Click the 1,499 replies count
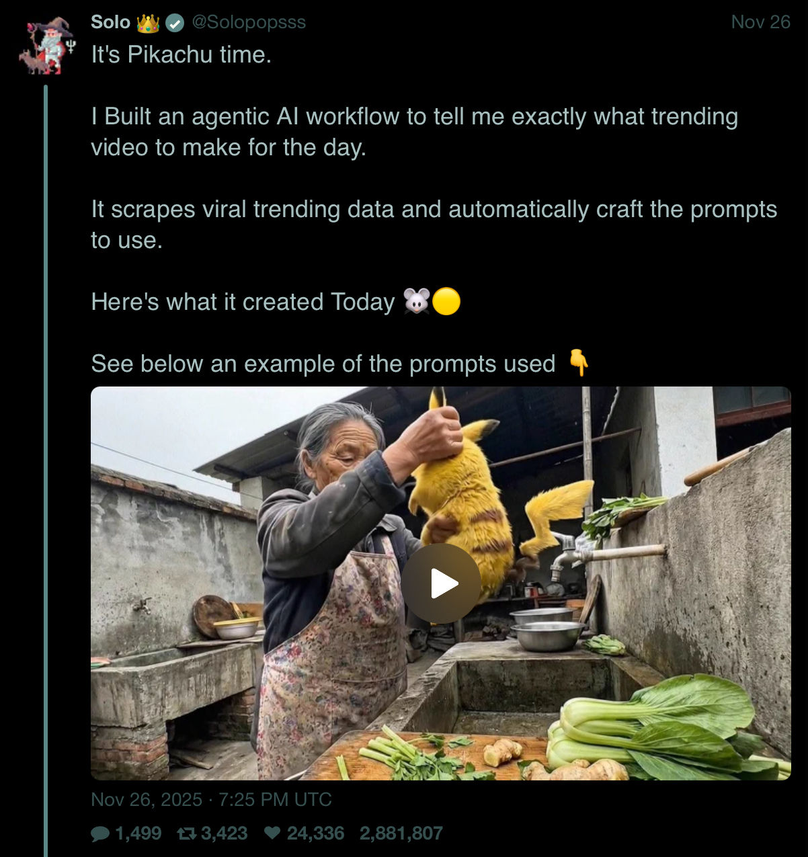 click(x=138, y=833)
